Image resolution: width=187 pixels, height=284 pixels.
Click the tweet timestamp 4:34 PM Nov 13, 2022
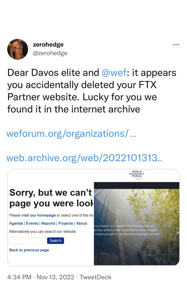tap(41, 277)
